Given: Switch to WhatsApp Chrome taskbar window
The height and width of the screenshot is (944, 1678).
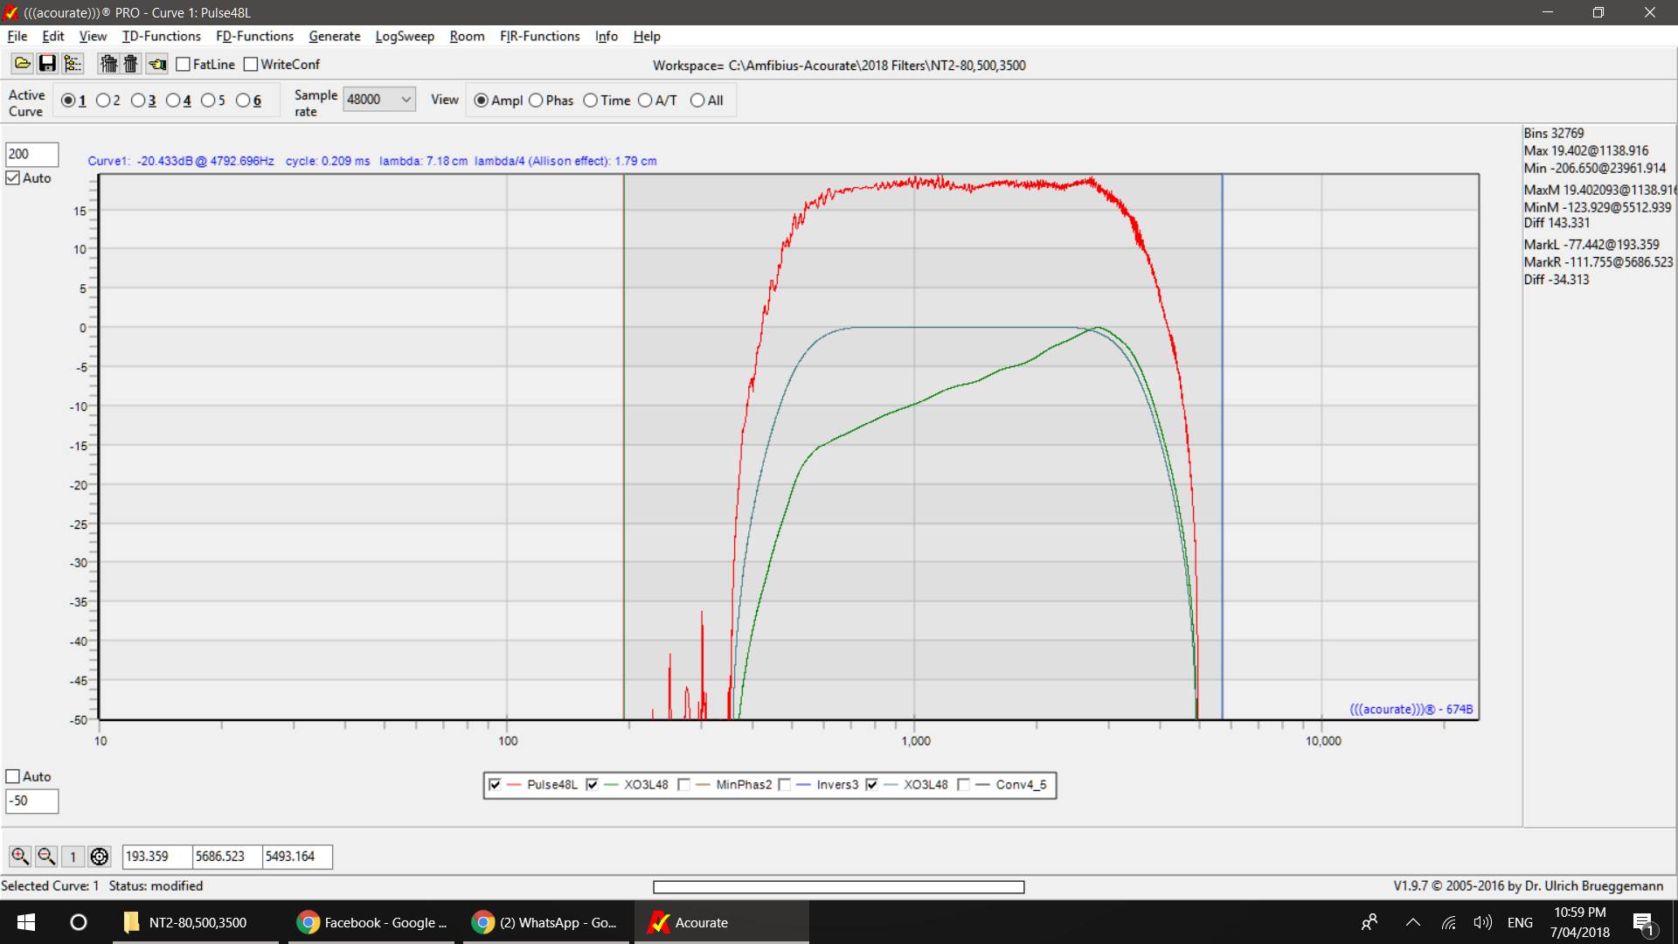Looking at the screenshot, I should (546, 922).
